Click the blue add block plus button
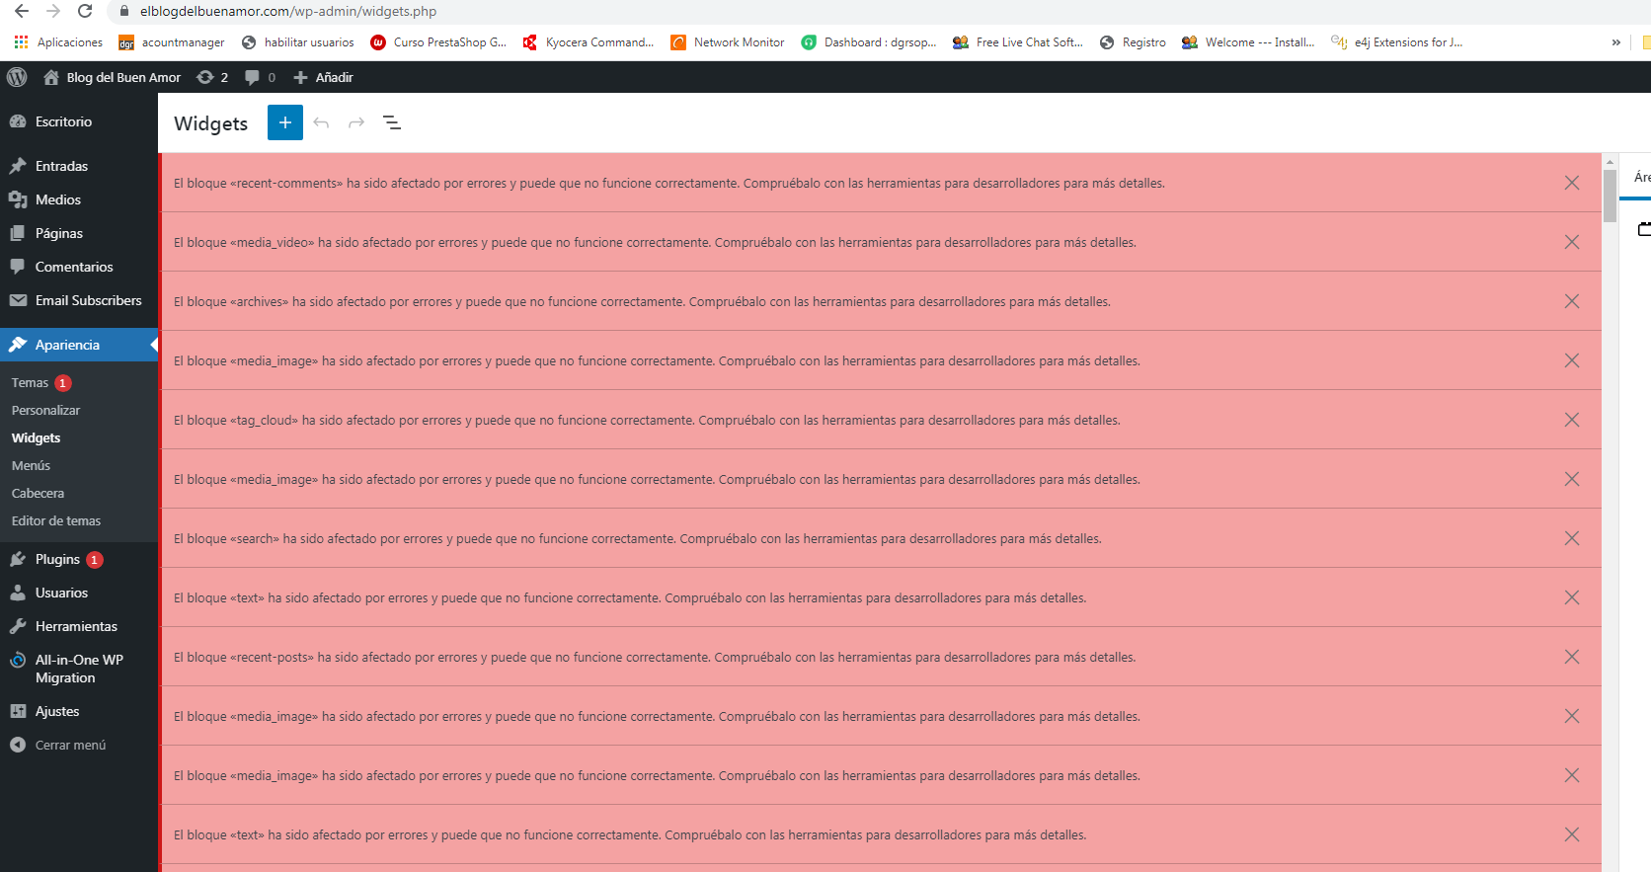Image resolution: width=1651 pixels, height=872 pixels. coord(285,122)
